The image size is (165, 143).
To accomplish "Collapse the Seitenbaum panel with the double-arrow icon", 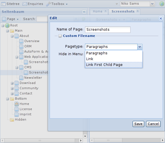I will click(x=84, y=12).
